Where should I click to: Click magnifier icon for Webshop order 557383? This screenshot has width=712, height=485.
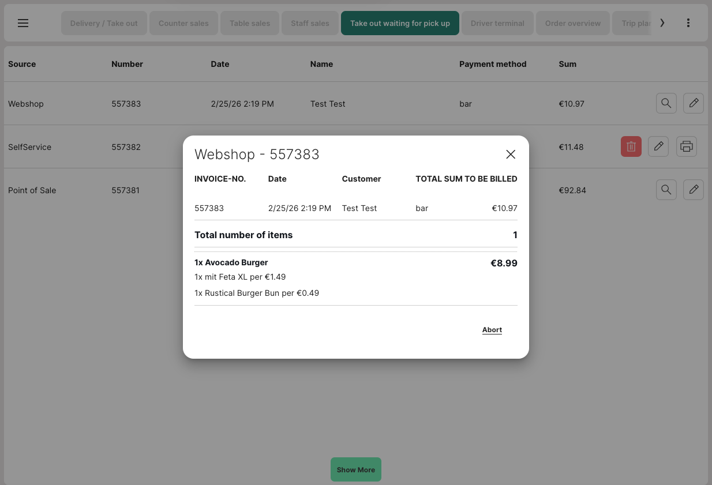tap(666, 103)
